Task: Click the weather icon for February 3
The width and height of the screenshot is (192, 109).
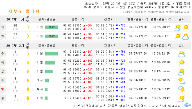Action: click(x=182, y=72)
